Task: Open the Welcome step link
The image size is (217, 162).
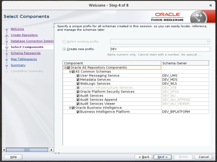Action: pyautogui.click(x=17, y=29)
